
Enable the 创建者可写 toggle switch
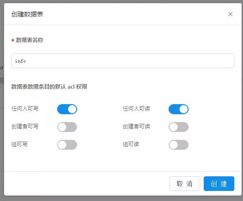tap(67, 127)
